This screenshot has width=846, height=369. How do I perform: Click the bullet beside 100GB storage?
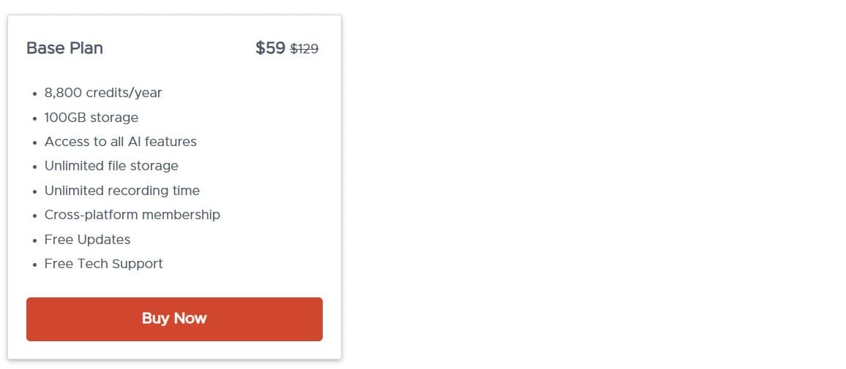point(34,118)
